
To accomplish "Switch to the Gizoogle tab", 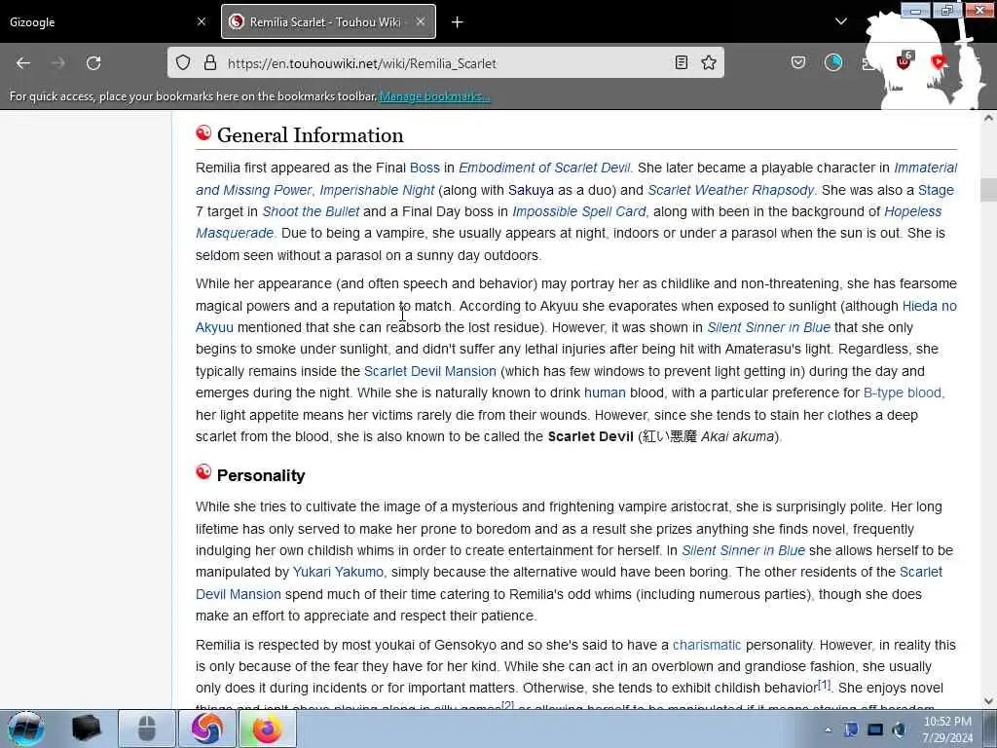I will coord(107,21).
